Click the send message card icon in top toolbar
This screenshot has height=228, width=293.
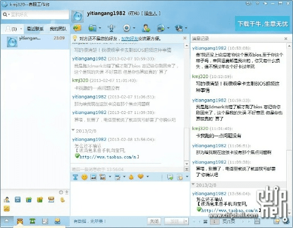pyautogui.click(x=77, y=28)
